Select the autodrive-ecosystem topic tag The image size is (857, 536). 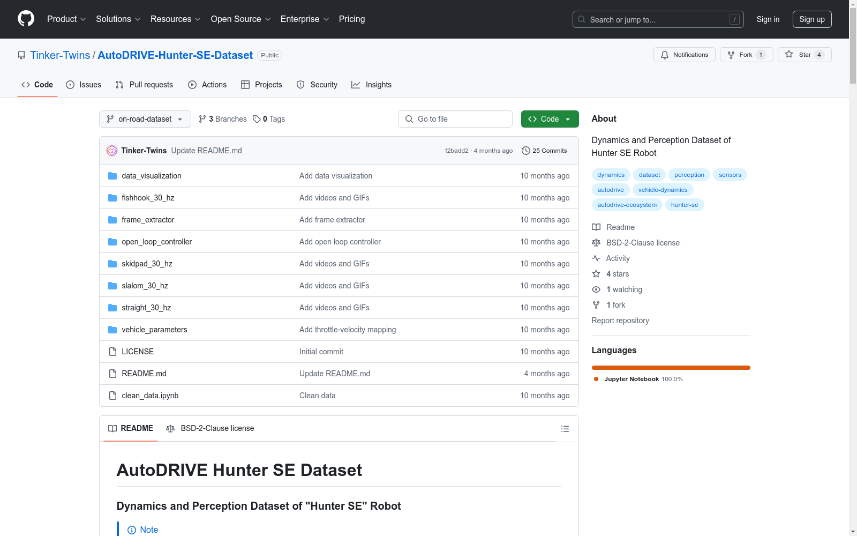627,205
